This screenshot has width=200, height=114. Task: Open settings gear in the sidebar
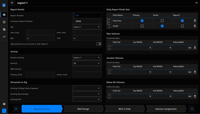coord(4,104)
